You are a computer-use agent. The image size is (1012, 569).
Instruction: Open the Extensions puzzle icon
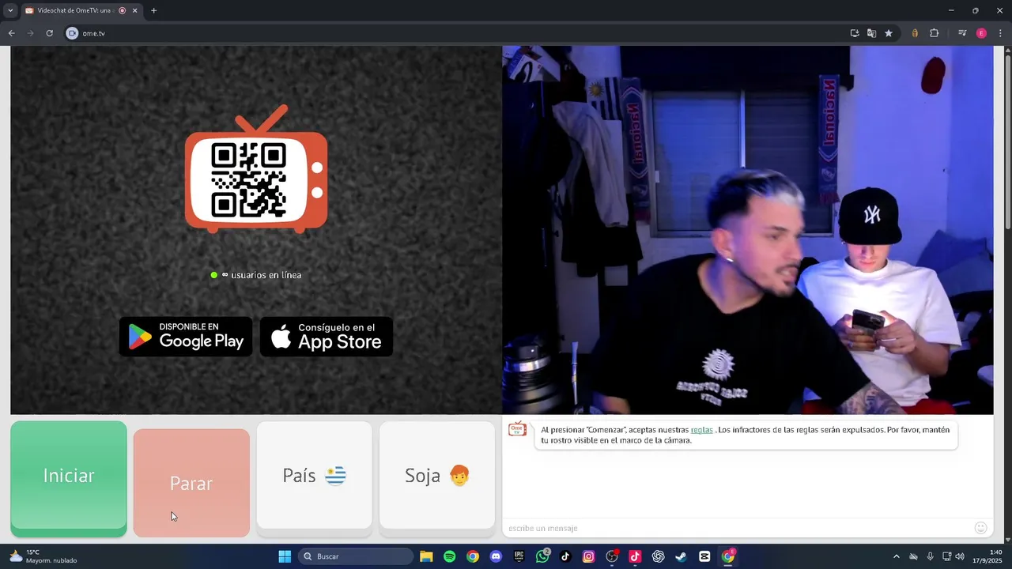[x=934, y=33]
